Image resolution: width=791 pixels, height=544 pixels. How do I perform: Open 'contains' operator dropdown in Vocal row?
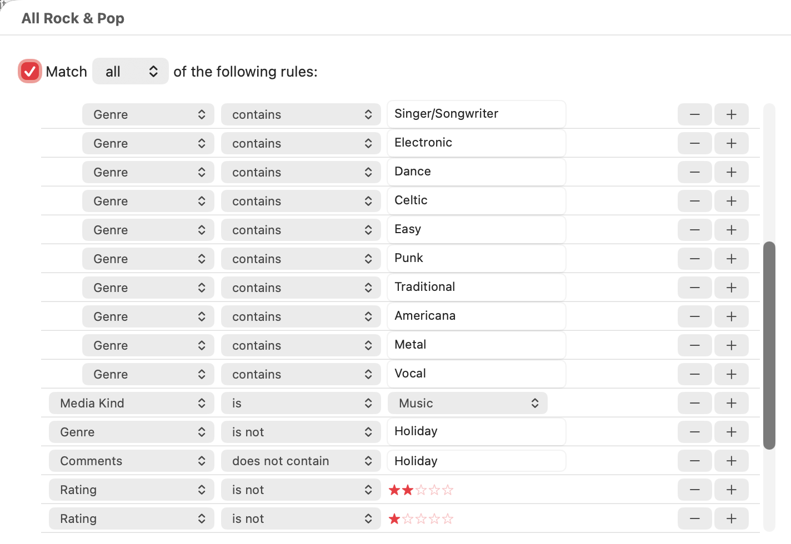click(301, 374)
